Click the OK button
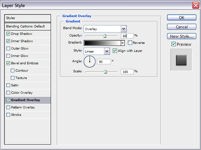Screen dimensions: 201x150 pos(182,17)
